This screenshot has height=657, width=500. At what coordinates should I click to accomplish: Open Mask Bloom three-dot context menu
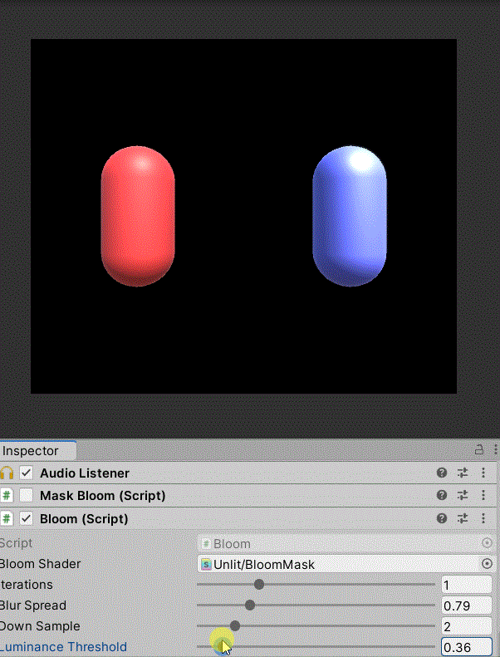(x=483, y=495)
